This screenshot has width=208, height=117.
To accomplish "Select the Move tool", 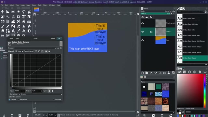I will 3,12.
